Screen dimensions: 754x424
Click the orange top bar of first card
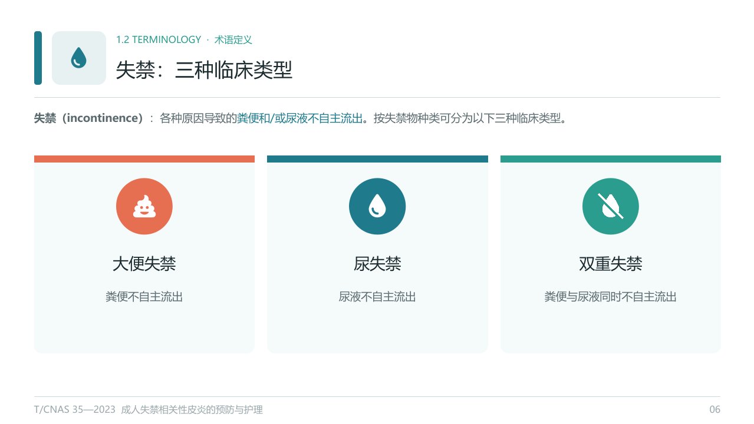144,159
